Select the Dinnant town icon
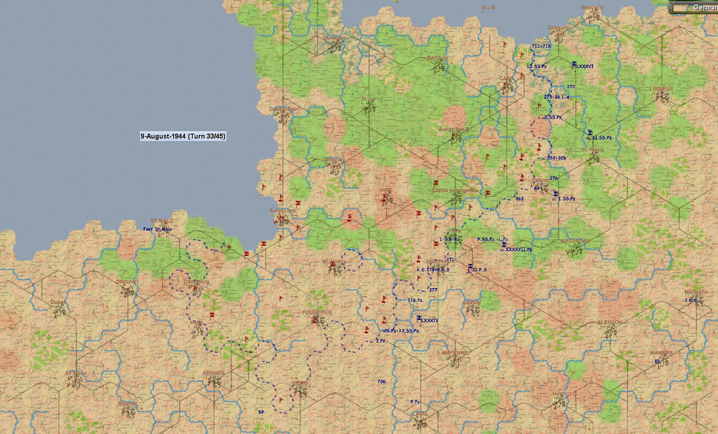 128,291
